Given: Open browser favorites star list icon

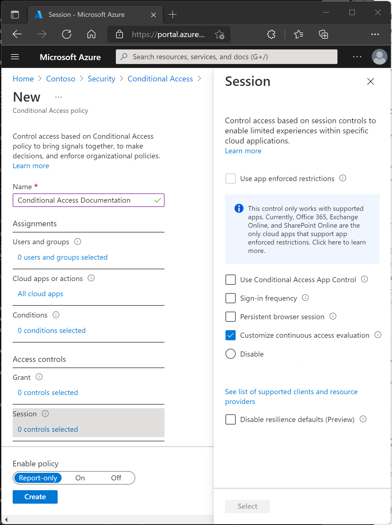Looking at the screenshot, I should coord(298,34).
